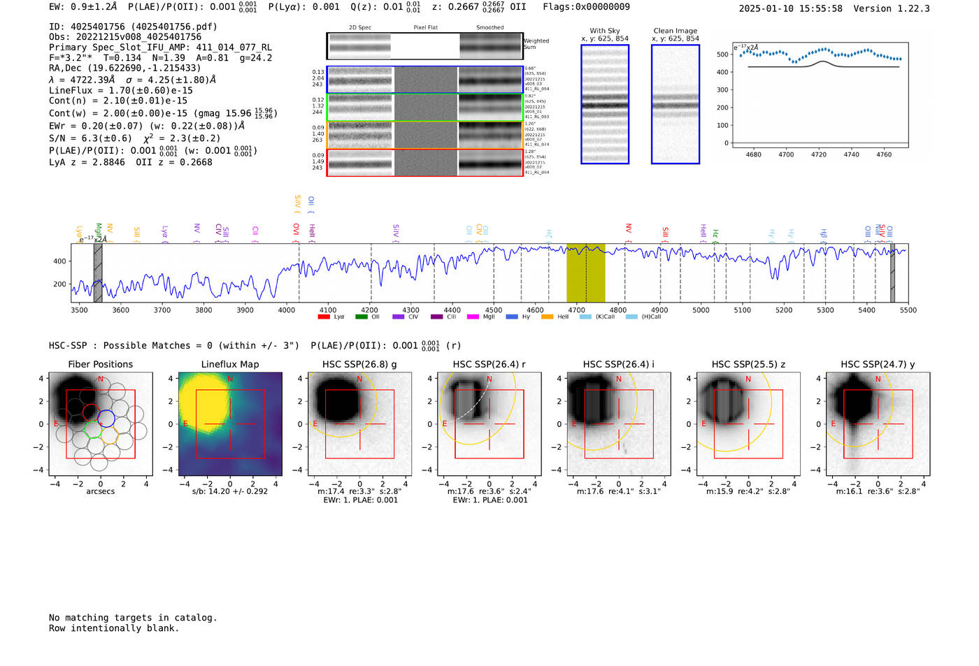The width and height of the screenshot is (979, 666).
Task: Click the With Sky cutout image
Action: pos(605,104)
